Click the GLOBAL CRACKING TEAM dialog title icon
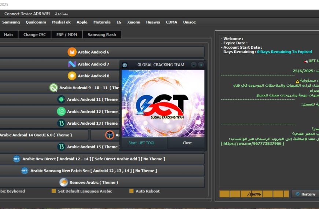Image resolution: width=319 pixels, height=209 pixels. coord(125,65)
